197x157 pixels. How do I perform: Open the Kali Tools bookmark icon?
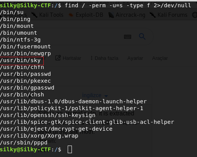(x=35, y=15)
